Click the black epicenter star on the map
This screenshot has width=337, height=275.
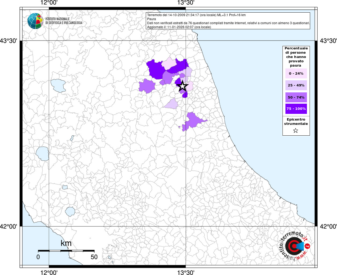tap(183, 86)
